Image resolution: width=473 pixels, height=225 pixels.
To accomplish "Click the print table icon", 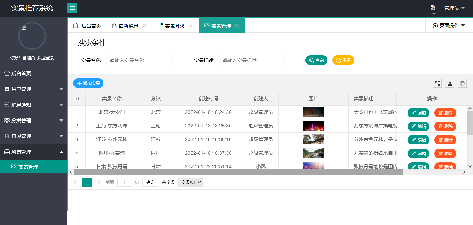I will point(462,83).
